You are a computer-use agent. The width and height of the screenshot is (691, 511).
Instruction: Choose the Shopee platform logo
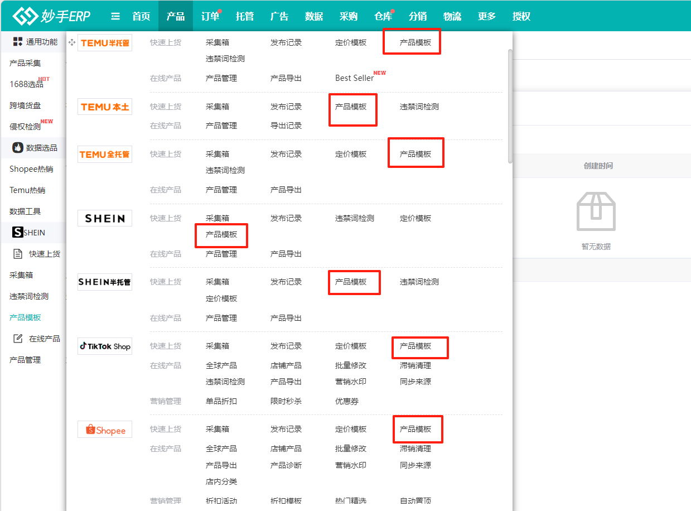coord(105,430)
